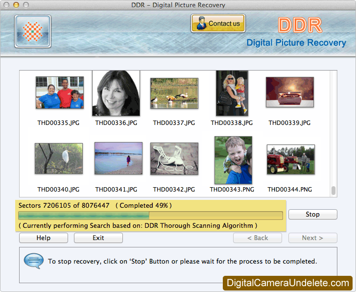Click the DDR checkered logo icon

coord(33,31)
